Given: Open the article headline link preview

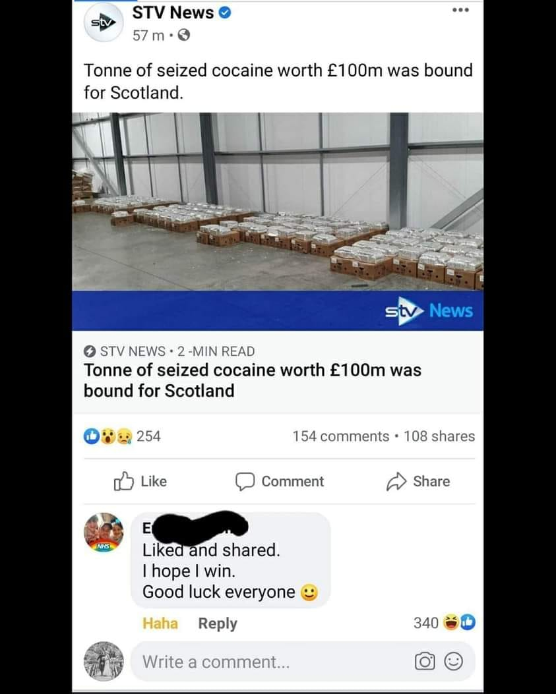Looking at the screenshot, I should tap(278, 372).
